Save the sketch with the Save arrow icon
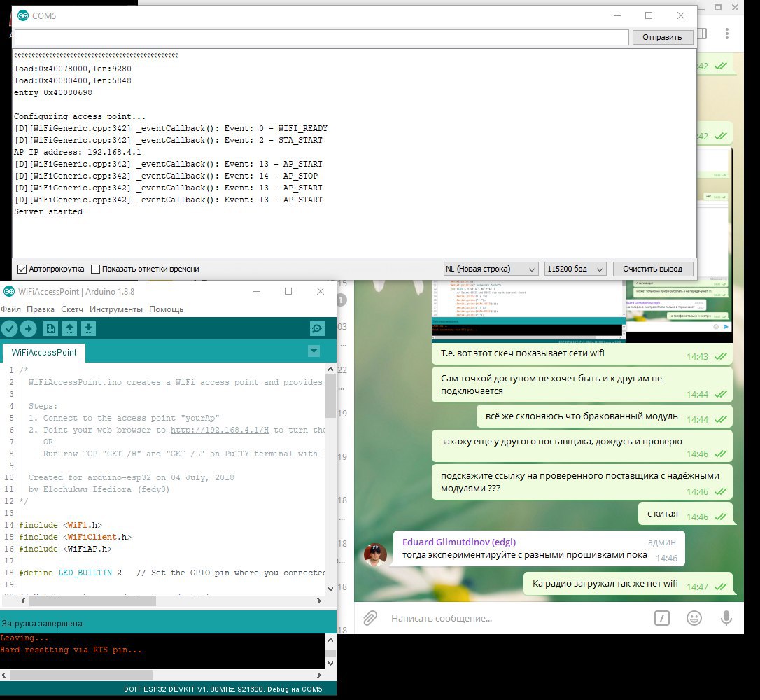This screenshot has width=760, height=700. coord(87,329)
